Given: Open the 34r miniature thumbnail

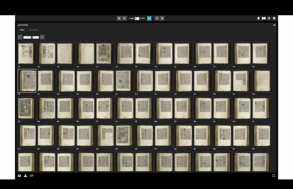Looking at the screenshot, I should [x=125, y=136].
